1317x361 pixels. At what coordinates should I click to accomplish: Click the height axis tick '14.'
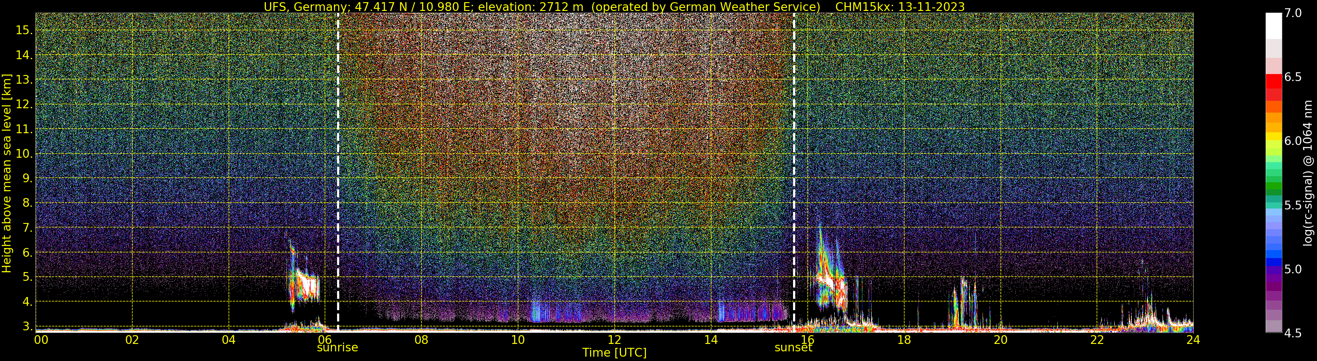[24, 55]
